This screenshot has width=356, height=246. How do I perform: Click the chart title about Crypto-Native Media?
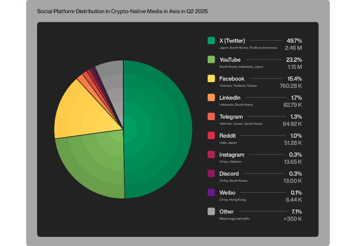(x=122, y=11)
